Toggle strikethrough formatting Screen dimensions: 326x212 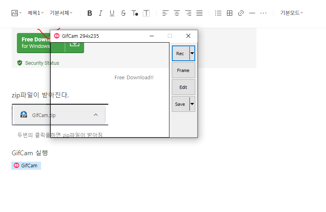123,13
